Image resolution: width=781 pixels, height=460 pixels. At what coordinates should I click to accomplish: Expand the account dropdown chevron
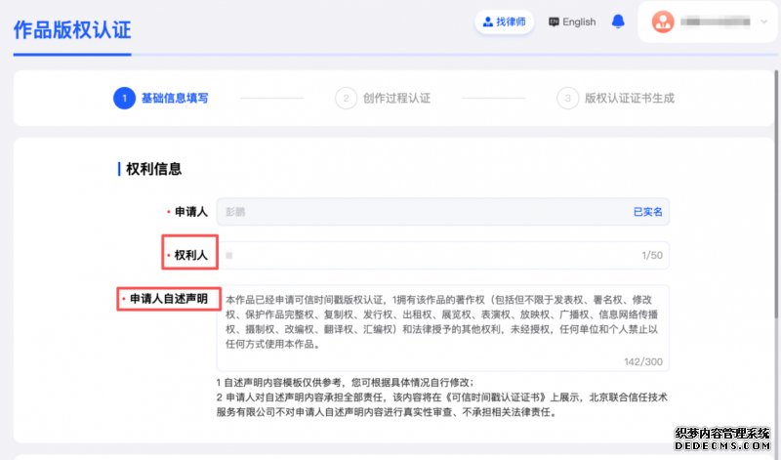tap(762, 21)
